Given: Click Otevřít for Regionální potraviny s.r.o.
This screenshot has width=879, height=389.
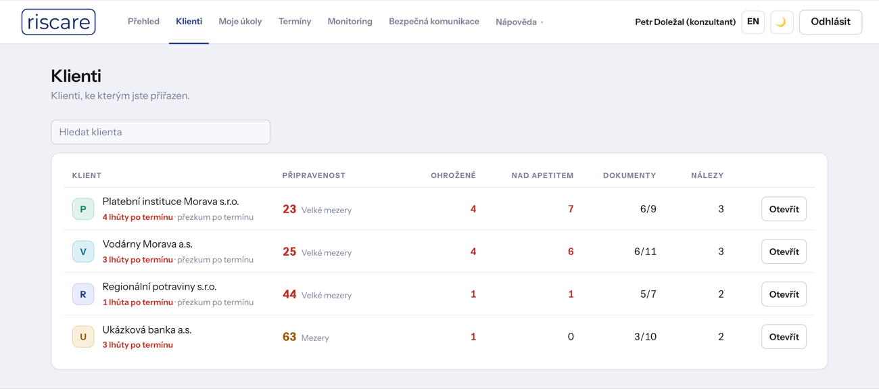Looking at the screenshot, I should 784,294.
